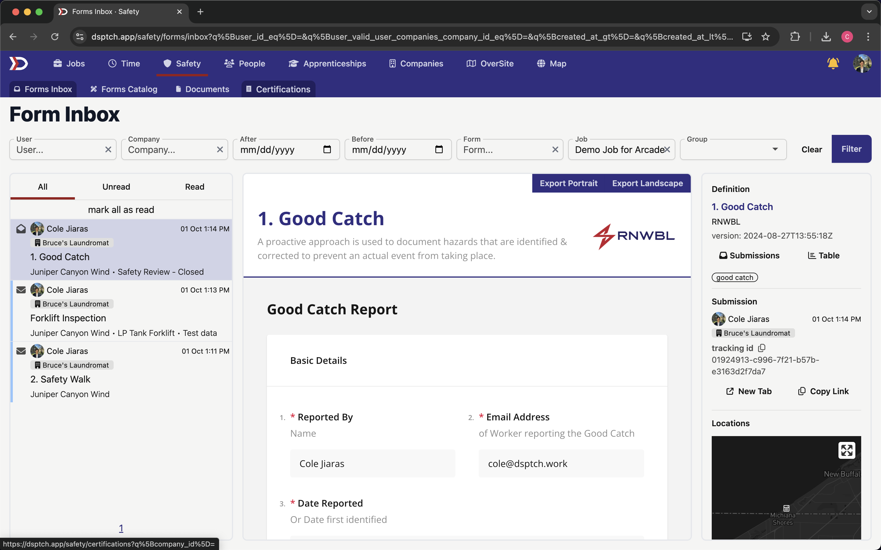Click mark all as read link

point(121,210)
